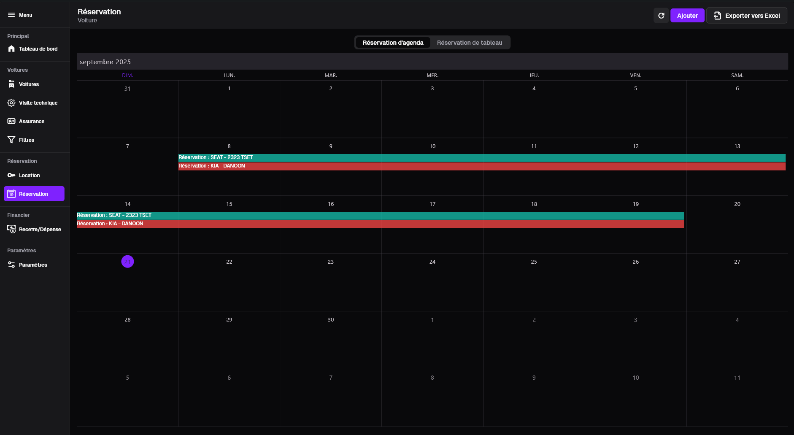Open Réservation via calendar icon
The image size is (794, 435).
tap(11, 194)
